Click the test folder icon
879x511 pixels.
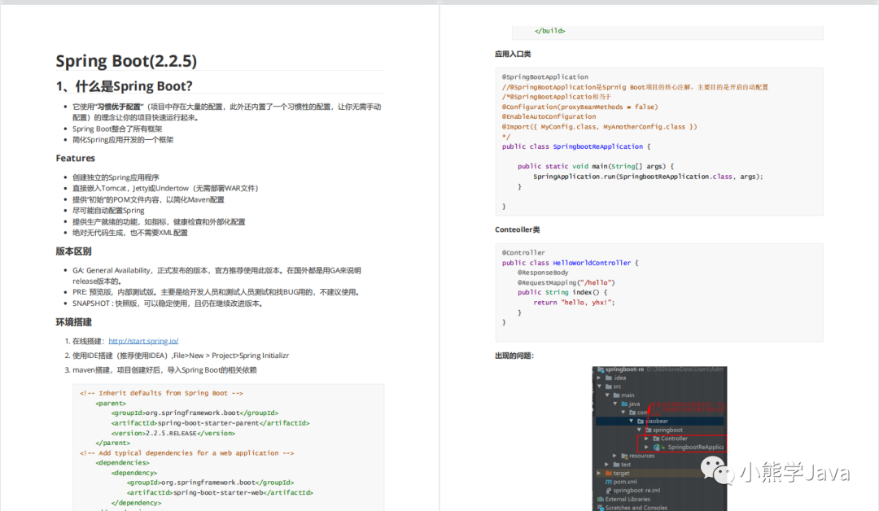coord(617,465)
